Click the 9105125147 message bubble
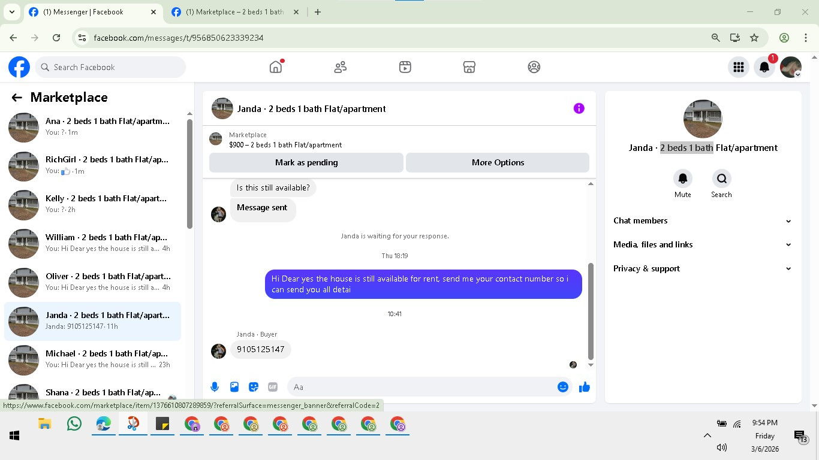Image resolution: width=819 pixels, height=460 pixels. pos(261,349)
